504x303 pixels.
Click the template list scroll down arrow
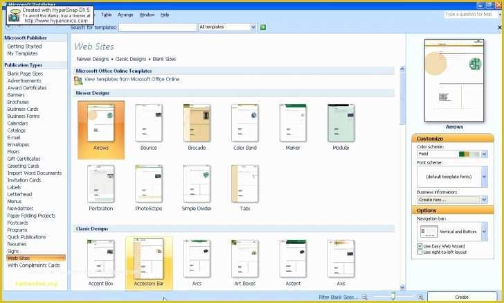click(x=402, y=287)
